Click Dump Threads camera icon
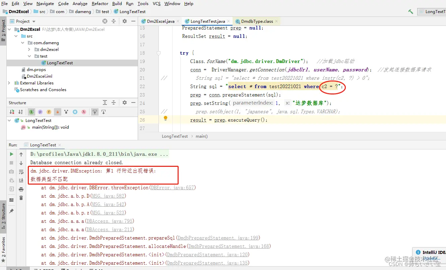Screen dimensions: 446x270 pyautogui.click(x=11, y=172)
